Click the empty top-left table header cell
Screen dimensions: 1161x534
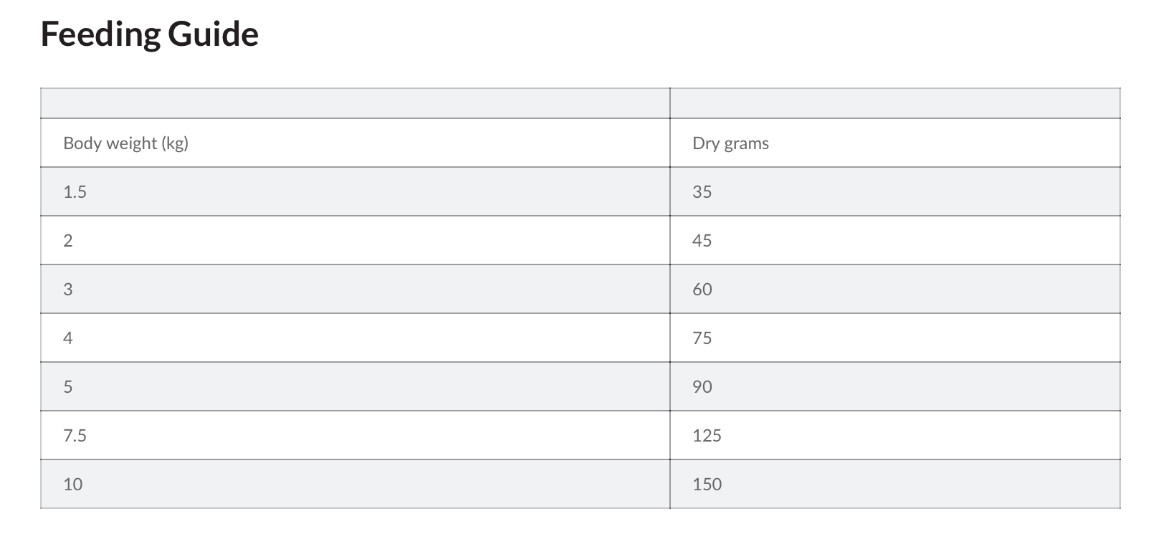pos(355,103)
